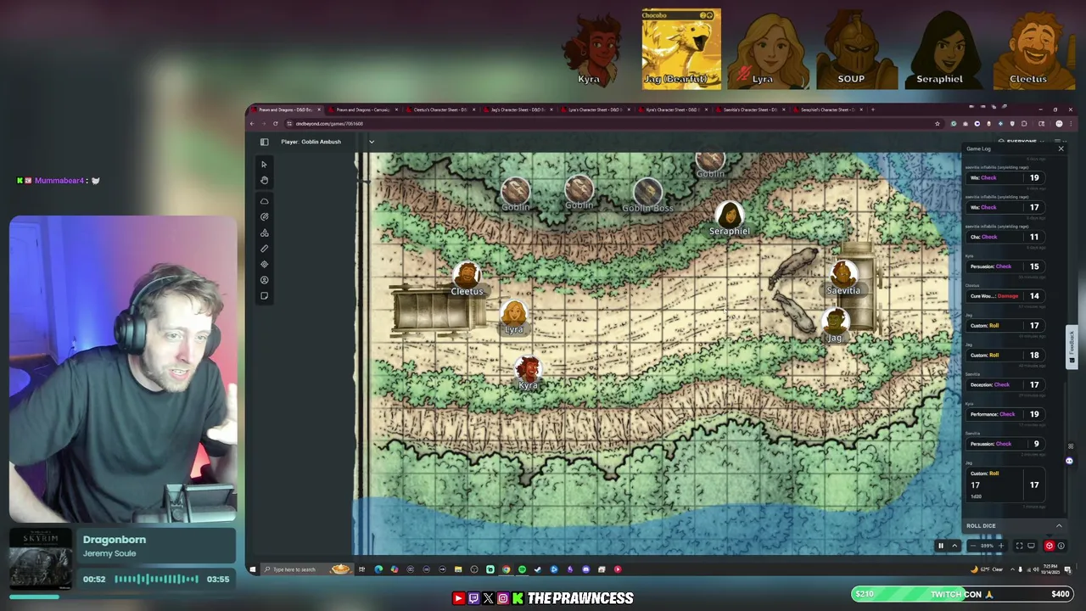Open the character token tool
The width and height of the screenshot is (1086, 611).
tap(264, 280)
